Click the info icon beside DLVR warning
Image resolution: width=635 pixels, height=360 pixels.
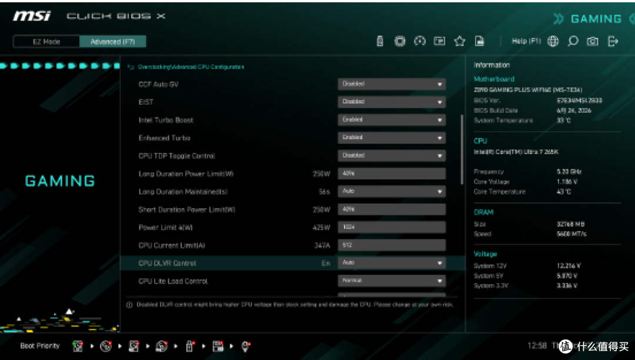coord(129,305)
